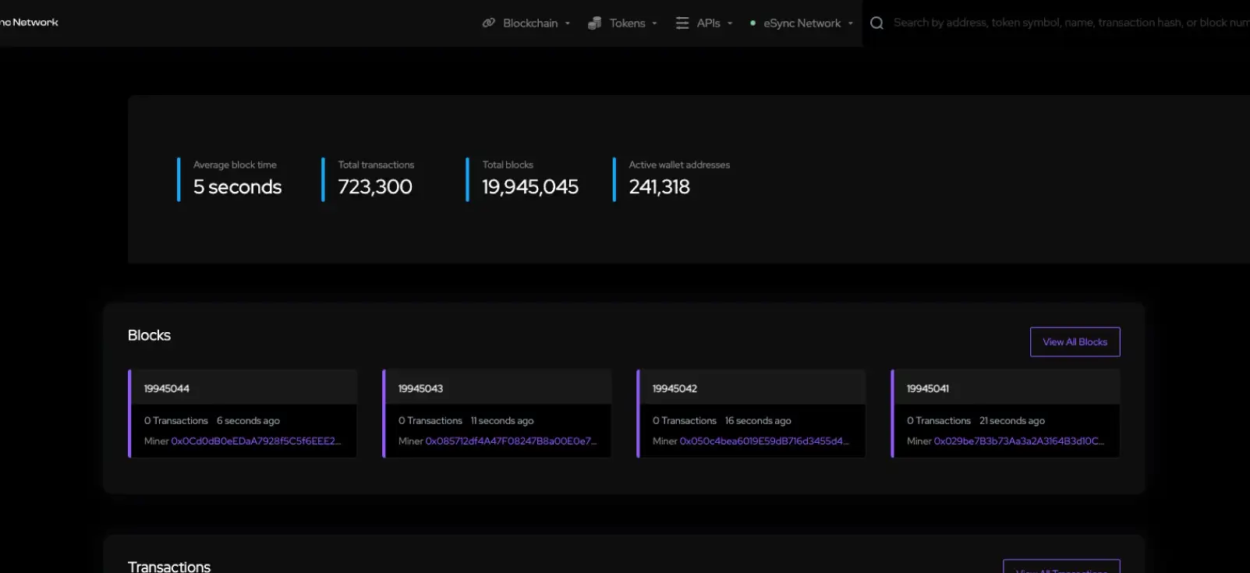1250x573 pixels.
Task: Click '6 seconds ago' in block 19945044
Action: [248, 420]
